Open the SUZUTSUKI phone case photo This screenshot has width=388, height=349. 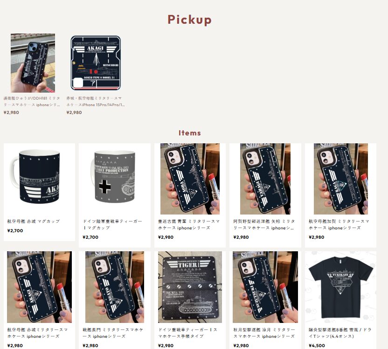(265, 287)
